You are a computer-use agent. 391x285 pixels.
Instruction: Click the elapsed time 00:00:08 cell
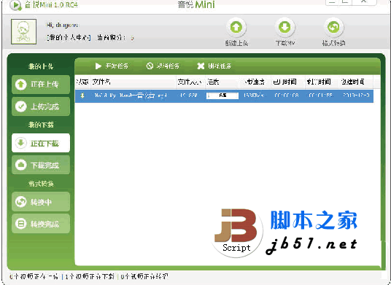pos(286,95)
